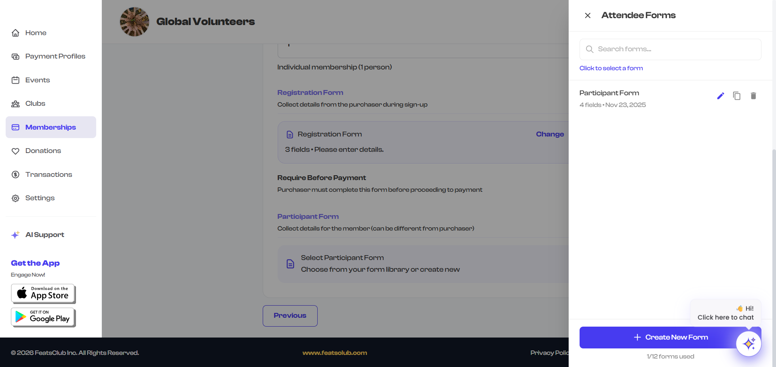776x367 pixels.
Task: Go to Payment Profiles
Action: click(x=51, y=56)
